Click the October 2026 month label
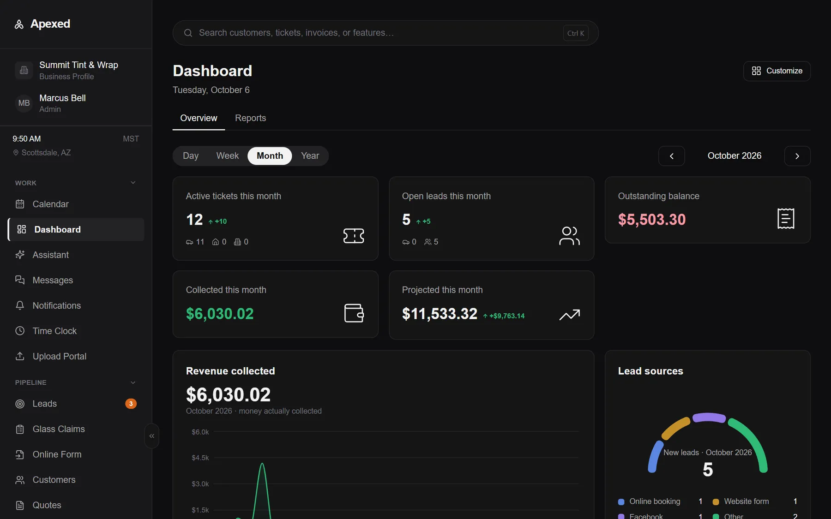 coord(735,156)
